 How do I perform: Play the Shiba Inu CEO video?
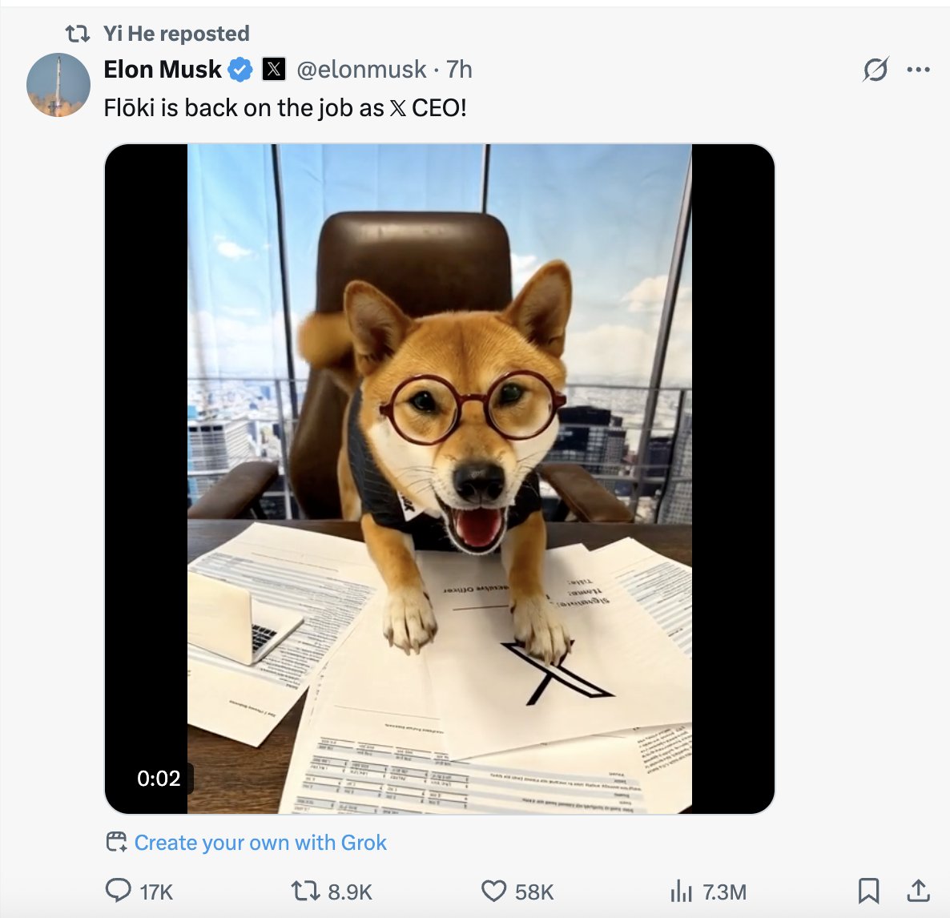[439, 479]
